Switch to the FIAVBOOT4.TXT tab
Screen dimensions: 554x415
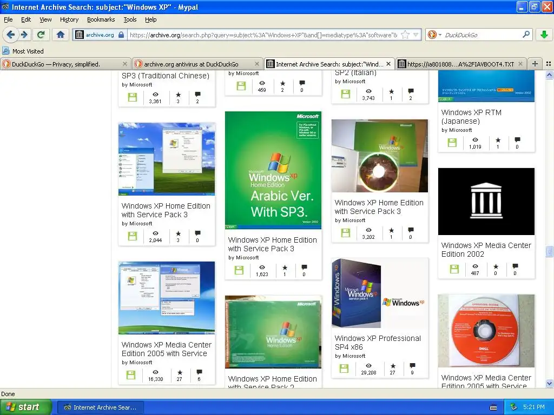tap(460, 64)
